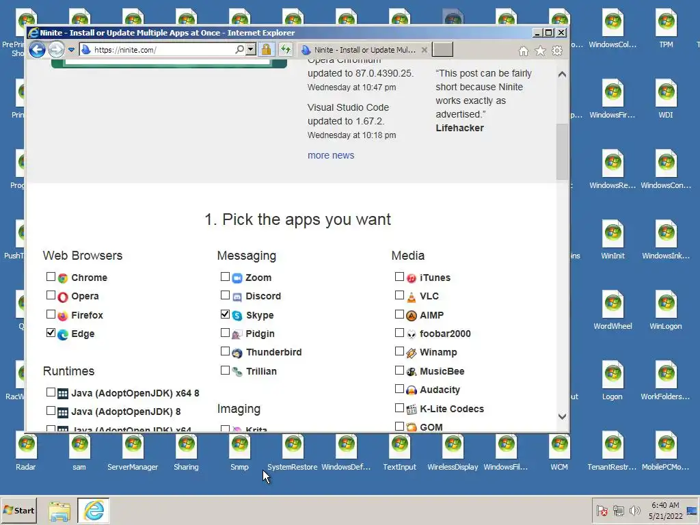Click the refresh page icon
700x525 pixels.
(x=285, y=49)
